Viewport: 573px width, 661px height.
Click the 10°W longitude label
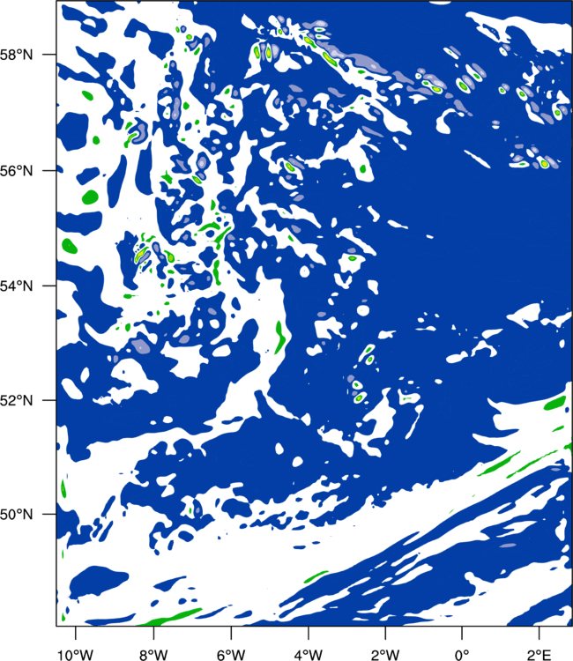click(x=76, y=655)
